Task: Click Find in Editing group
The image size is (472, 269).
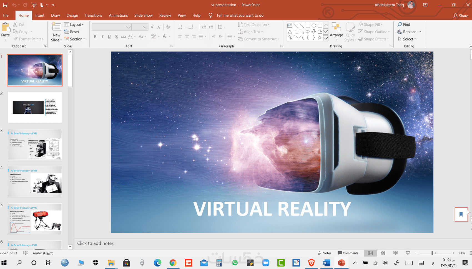Action: pyautogui.click(x=404, y=24)
